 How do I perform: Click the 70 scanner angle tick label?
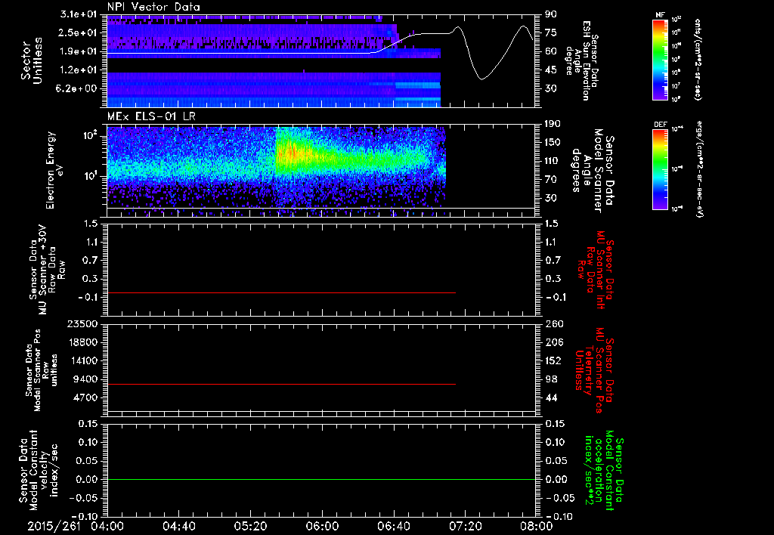coord(551,180)
